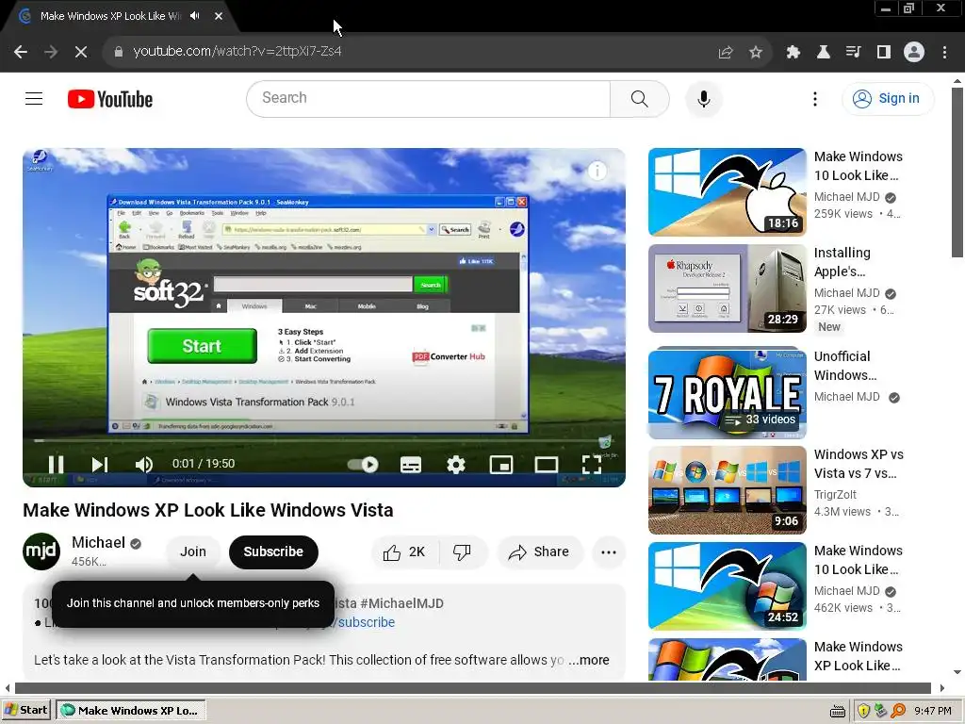Image resolution: width=965 pixels, height=724 pixels.
Task: Open the browser three-dot menu
Action: [x=944, y=53]
